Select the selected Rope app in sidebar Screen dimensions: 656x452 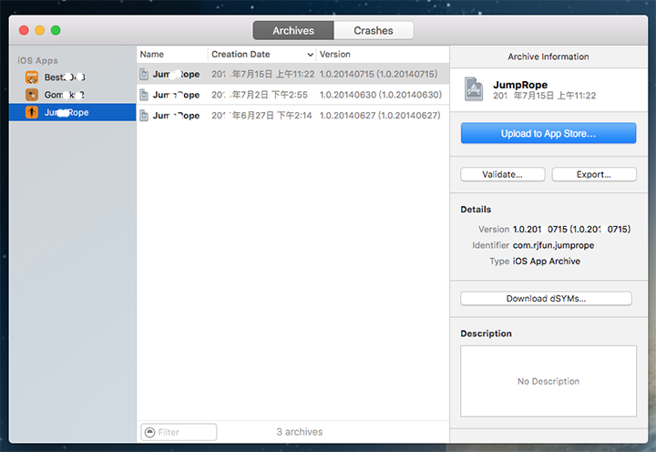click(72, 113)
